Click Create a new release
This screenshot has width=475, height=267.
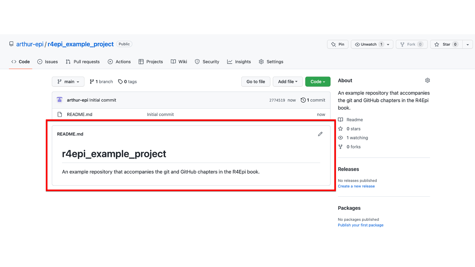pos(356,186)
